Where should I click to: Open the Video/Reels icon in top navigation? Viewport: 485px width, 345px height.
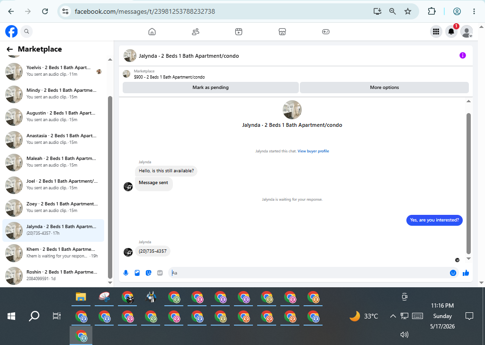[x=239, y=32]
